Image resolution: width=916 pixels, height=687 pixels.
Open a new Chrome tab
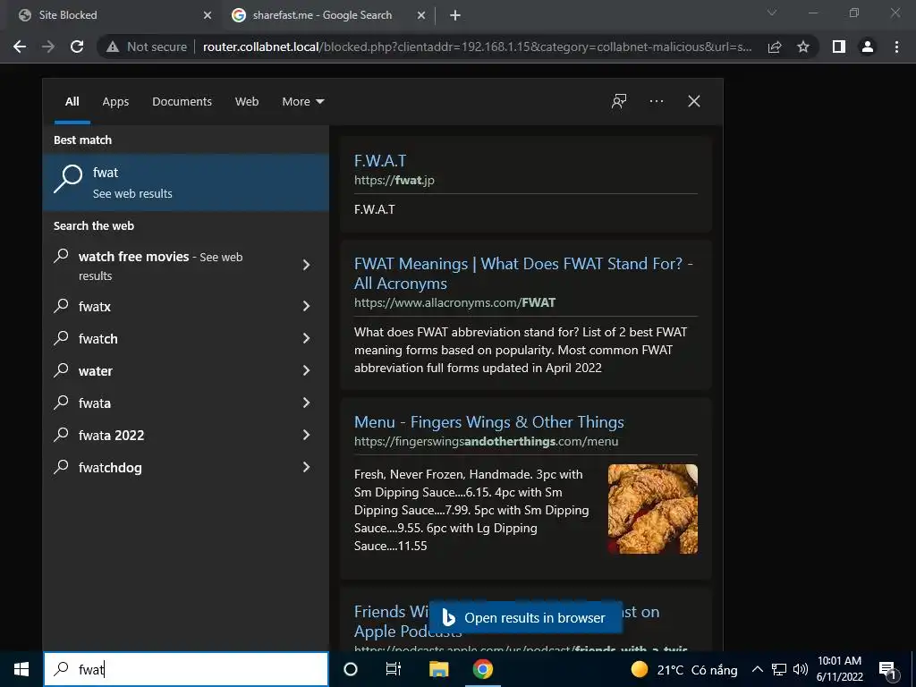click(455, 16)
